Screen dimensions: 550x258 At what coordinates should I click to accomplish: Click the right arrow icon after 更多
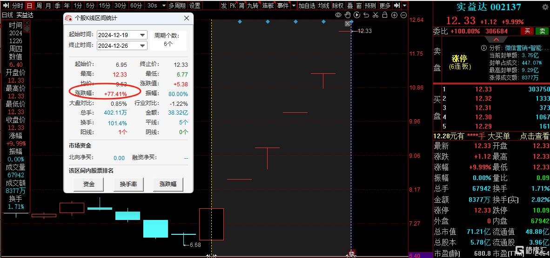coord(397,6)
